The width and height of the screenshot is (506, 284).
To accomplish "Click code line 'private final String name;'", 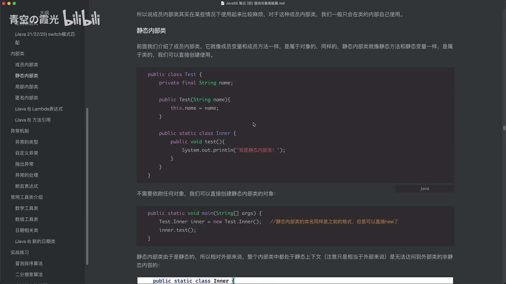I will (196, 83).
